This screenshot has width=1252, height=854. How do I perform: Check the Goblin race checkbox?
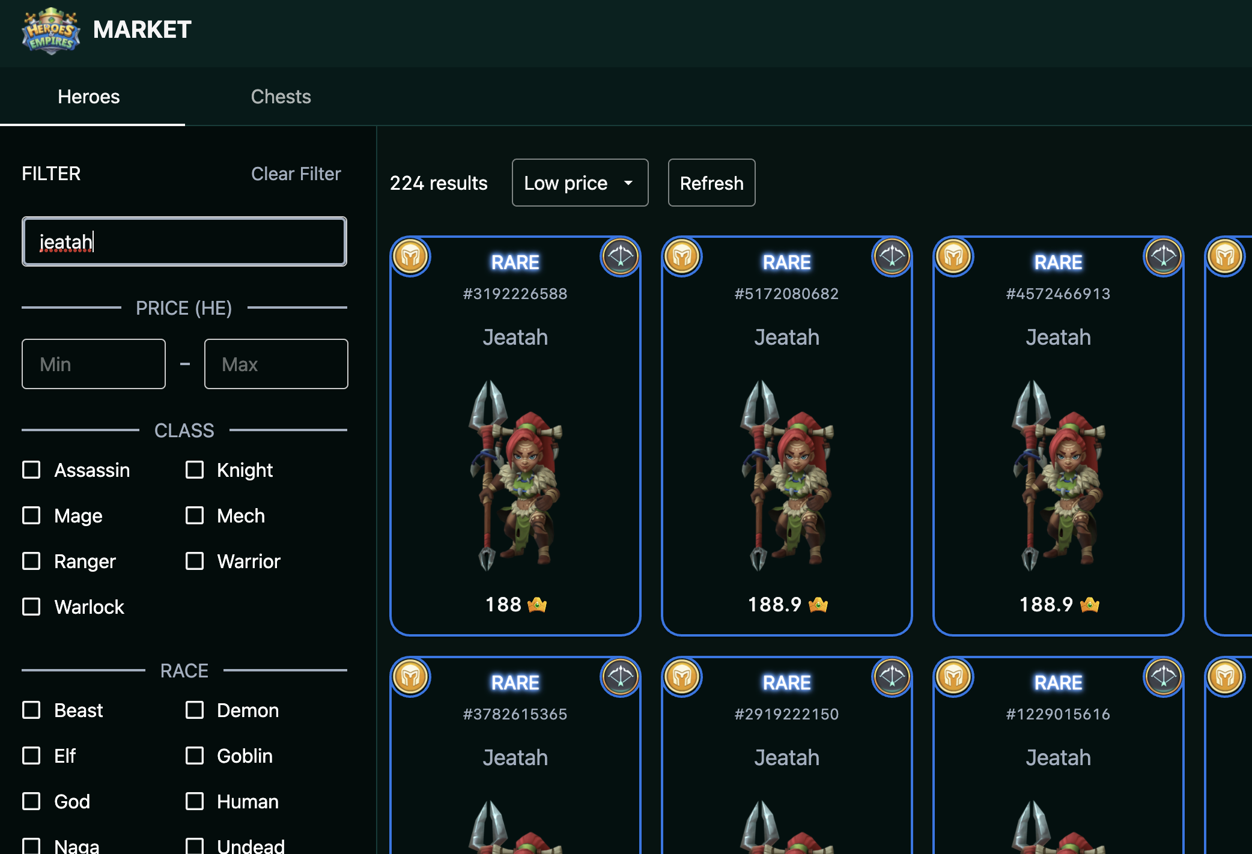click(195, 756)
